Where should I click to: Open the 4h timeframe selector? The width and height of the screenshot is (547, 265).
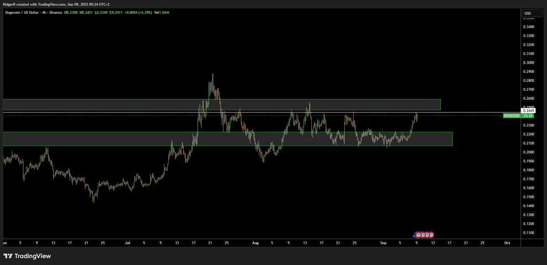[x=44, y=12]
